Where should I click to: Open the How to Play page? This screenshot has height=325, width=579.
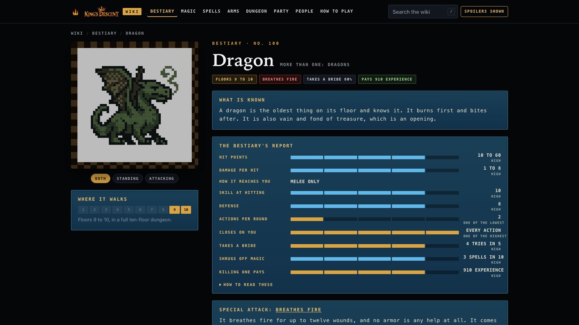point(337,11)
